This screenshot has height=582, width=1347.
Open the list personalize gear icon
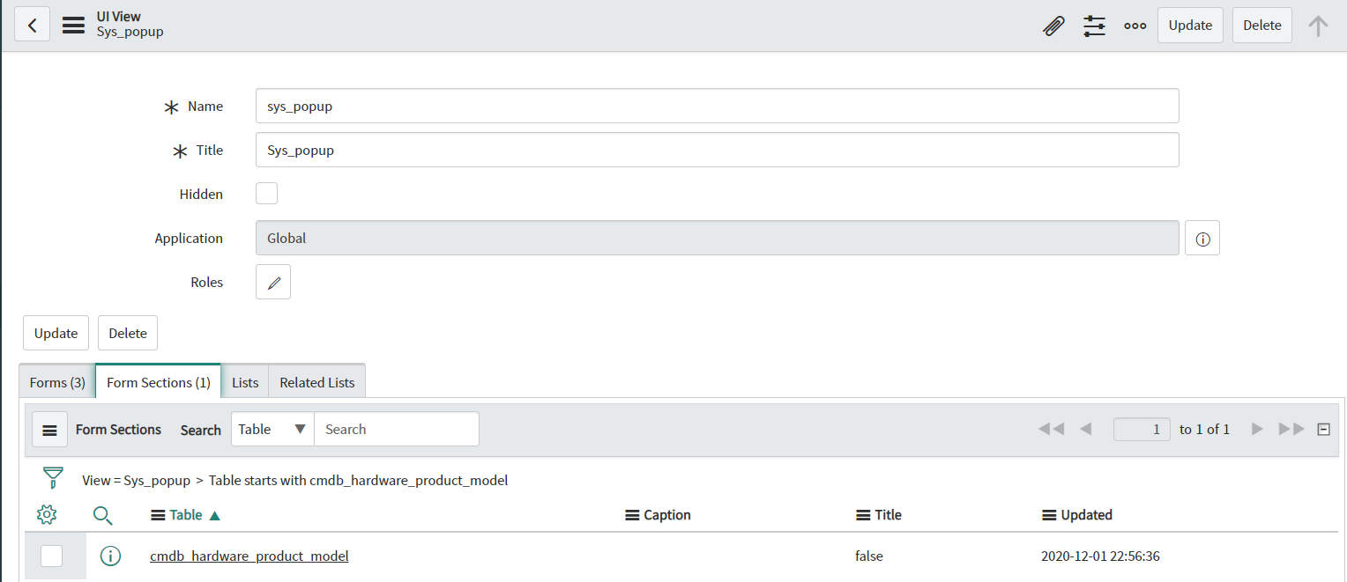point(48,514)
